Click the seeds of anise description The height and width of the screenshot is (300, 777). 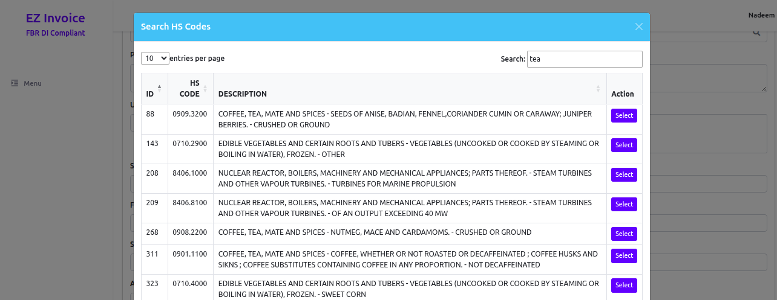410,120
